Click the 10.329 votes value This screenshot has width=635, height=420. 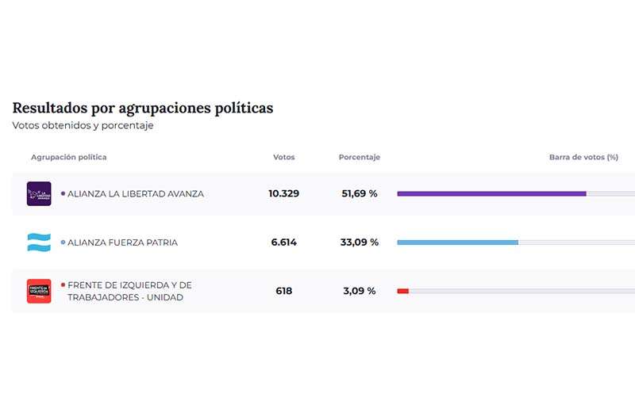(283, 193)
